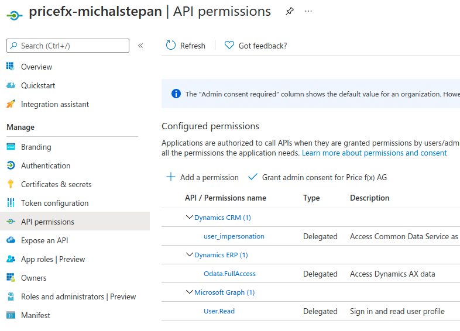The width and height of the screenshot is (460, 331).
Task: Collapse the Dynamics CRM group chevron
Action: pos(190,217)
